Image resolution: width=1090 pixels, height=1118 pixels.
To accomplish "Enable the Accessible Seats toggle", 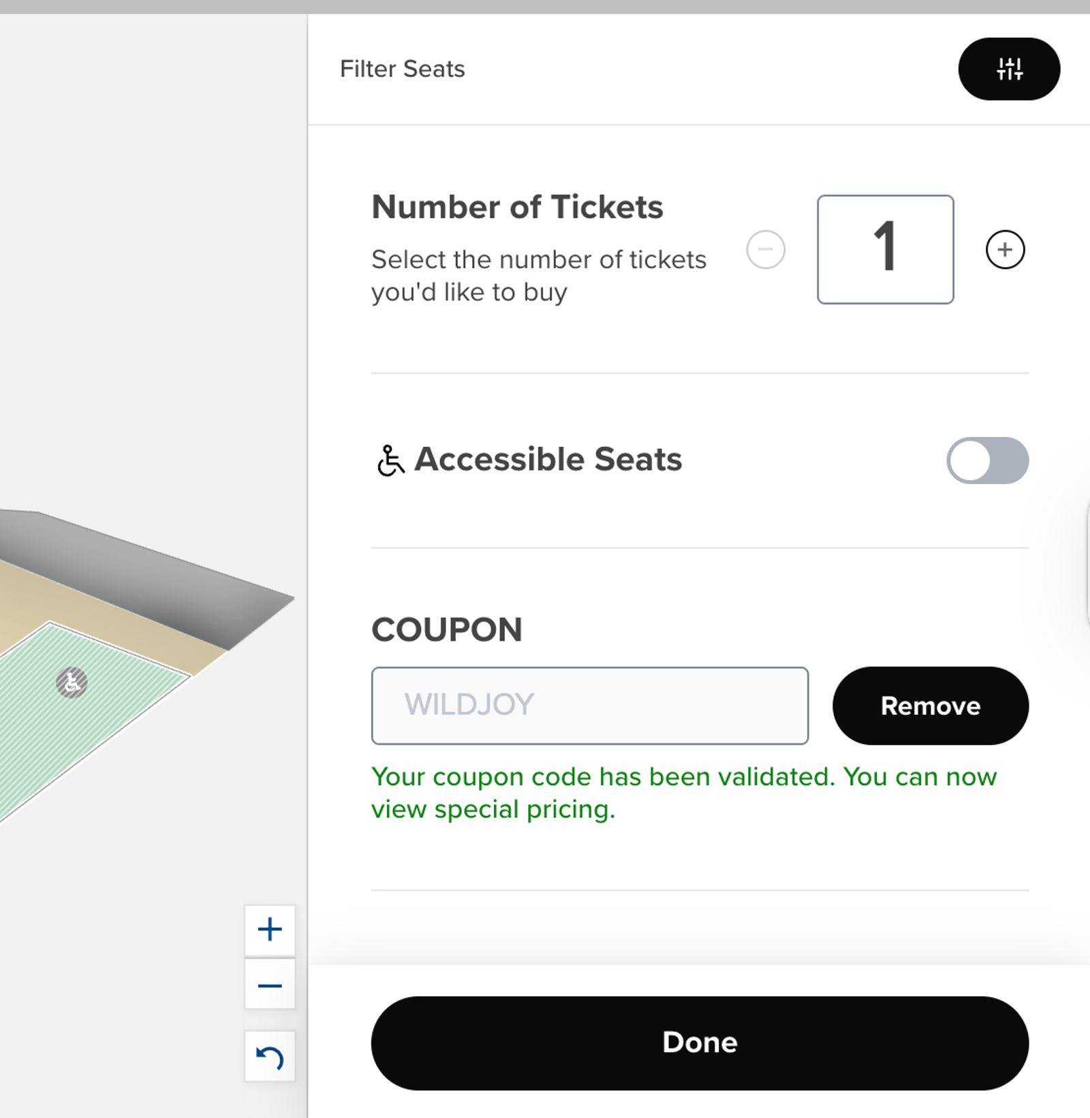I will coord(987,460).
